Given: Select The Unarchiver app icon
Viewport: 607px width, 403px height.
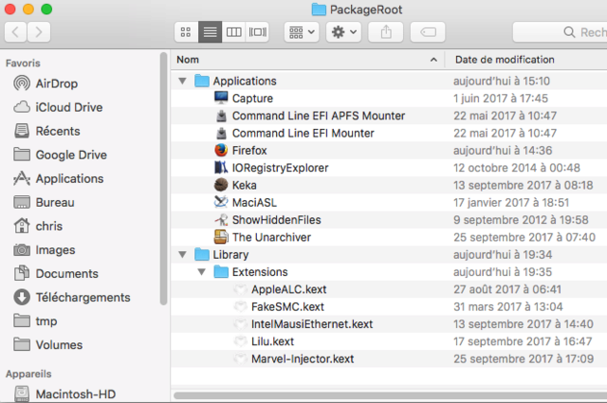Looking at the screenshot, I should [x=221, y=237].
